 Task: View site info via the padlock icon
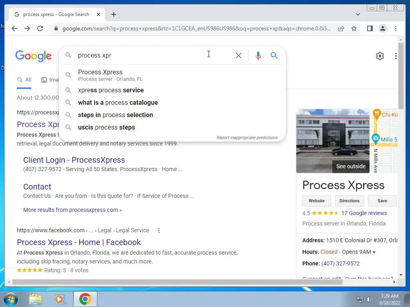56,28
